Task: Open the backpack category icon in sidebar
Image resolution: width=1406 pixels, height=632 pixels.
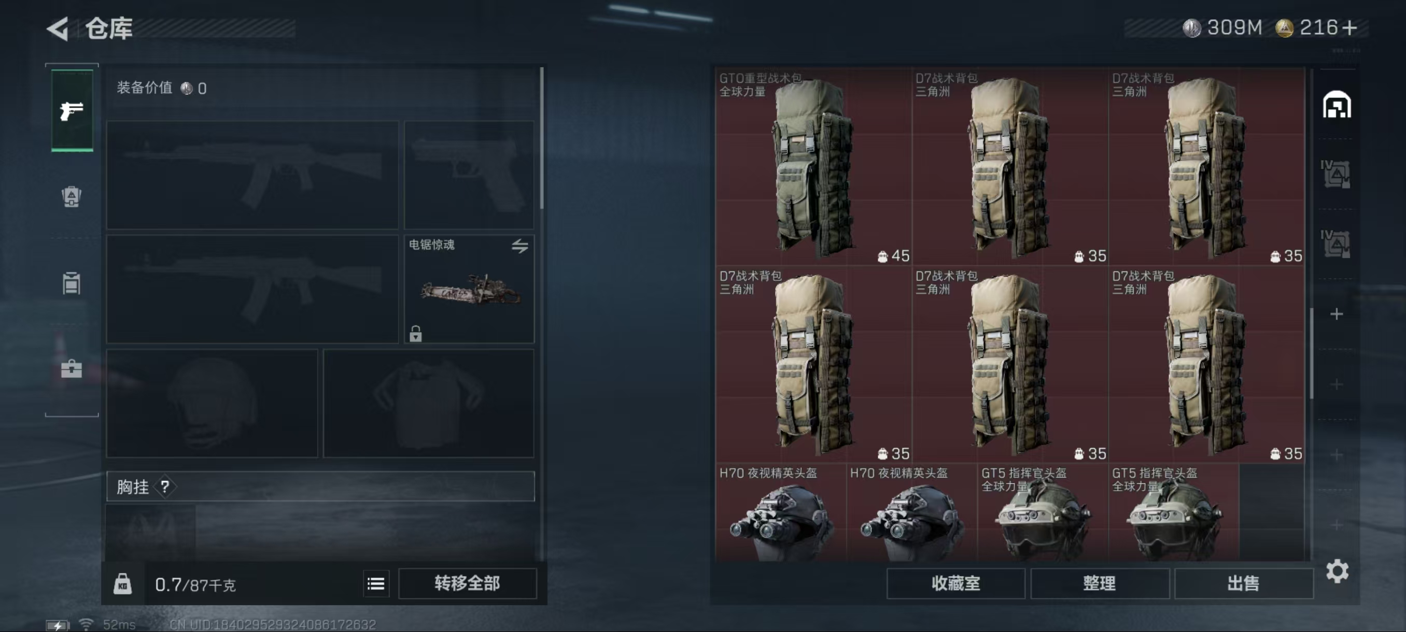Action: [72, 196]
